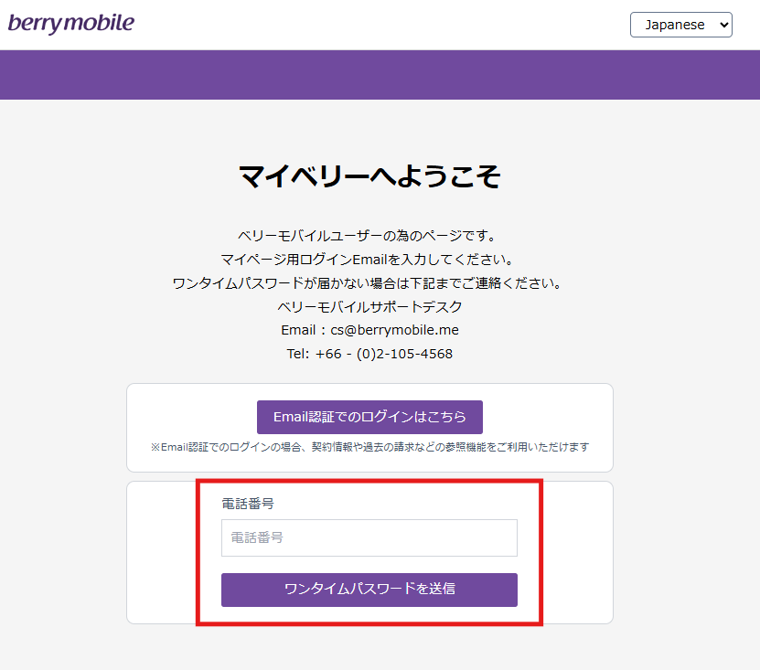The width and height of the screenshot is (760, 670).
Task: Click the 電話番号 label above the field
Action: (x=248, y=504)
